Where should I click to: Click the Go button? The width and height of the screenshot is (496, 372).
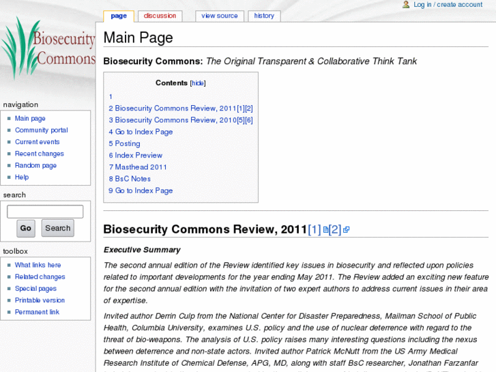(26, 228)
